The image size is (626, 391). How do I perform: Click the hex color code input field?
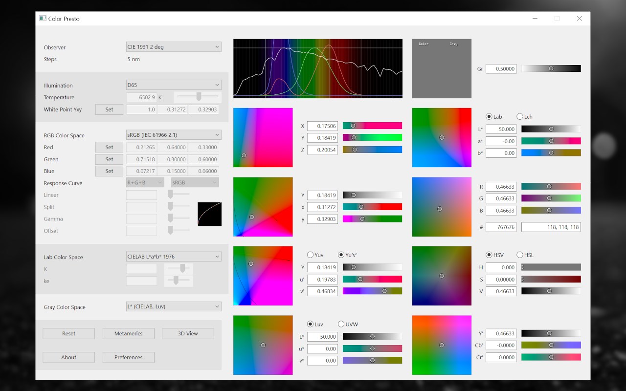(x=501, y=227)
